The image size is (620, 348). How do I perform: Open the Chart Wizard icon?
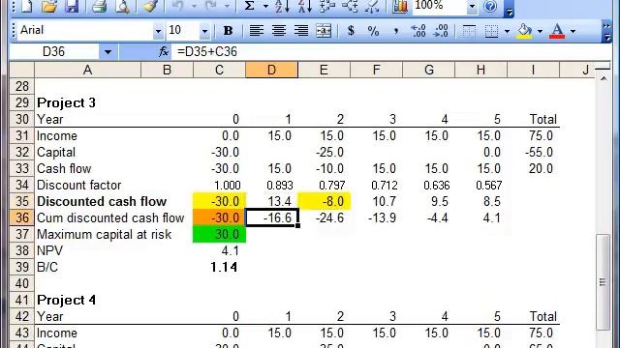click(400, 6)
